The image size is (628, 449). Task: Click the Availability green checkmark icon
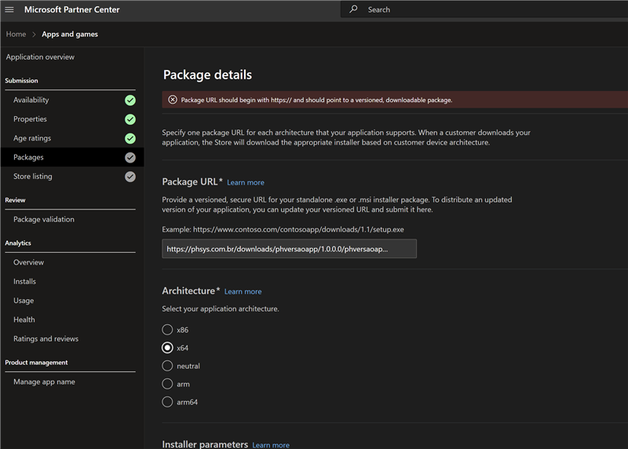pyautogui.click(x=130, y=100)
